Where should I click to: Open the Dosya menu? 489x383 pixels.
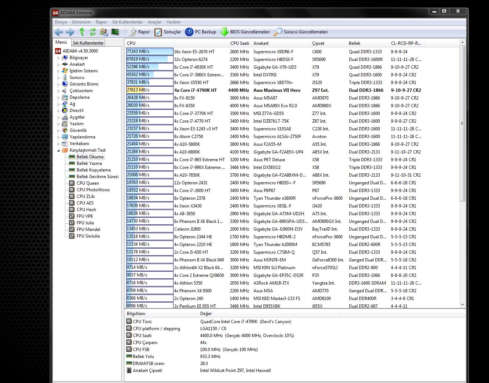(61, 22)
